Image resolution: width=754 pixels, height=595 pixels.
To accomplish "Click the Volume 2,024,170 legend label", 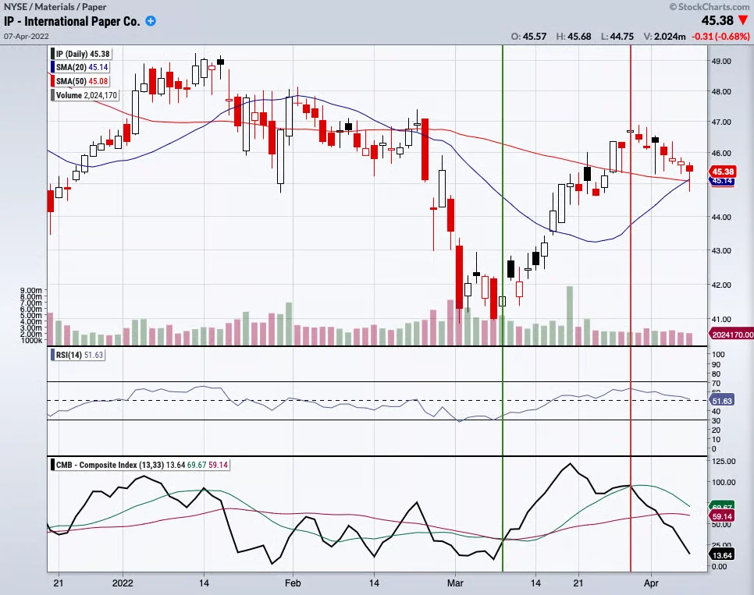I will [86, 95].
